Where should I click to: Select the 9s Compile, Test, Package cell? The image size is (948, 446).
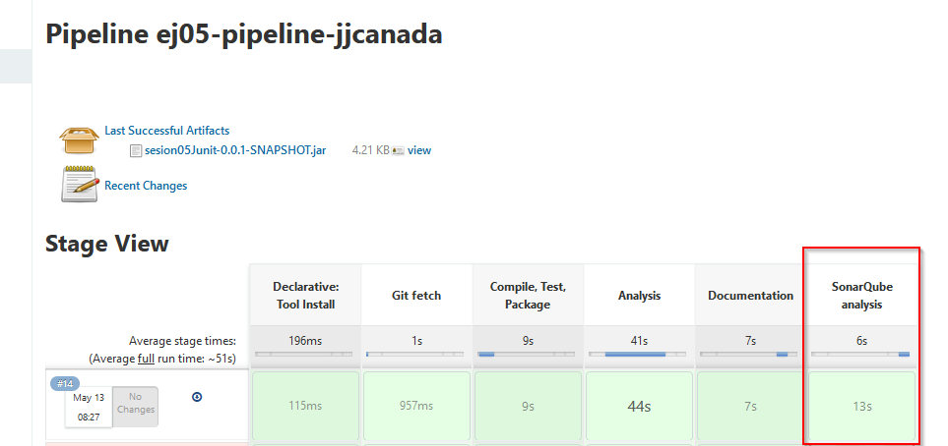click(x=528, y=406)
